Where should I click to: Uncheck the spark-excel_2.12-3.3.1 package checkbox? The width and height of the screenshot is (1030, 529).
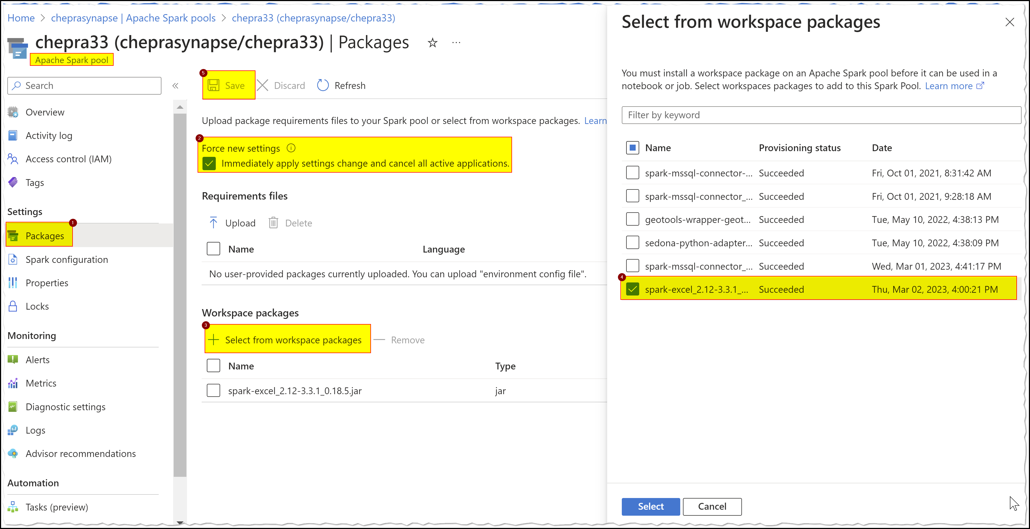[633, 289]
